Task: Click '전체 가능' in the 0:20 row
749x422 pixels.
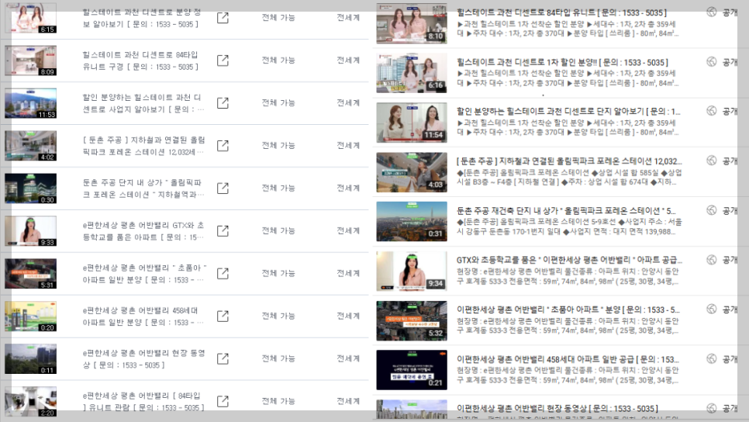Action: 278,316
